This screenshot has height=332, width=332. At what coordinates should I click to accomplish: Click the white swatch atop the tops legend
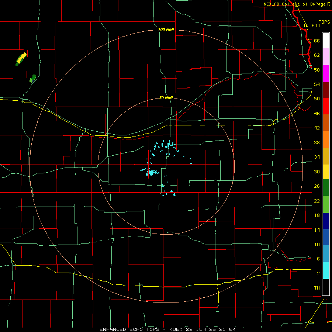pos(326,41)
